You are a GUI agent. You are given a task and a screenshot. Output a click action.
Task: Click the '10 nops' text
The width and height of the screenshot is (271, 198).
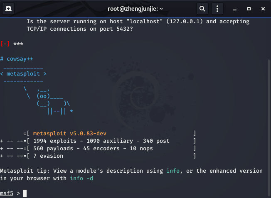click(141, 149)
